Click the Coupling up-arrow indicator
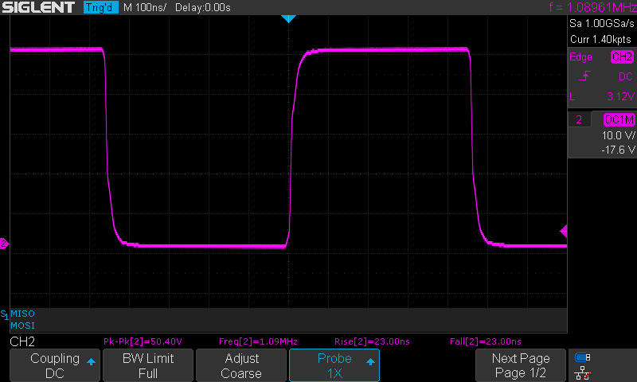637x382 pixels. (x=91, y=361)
